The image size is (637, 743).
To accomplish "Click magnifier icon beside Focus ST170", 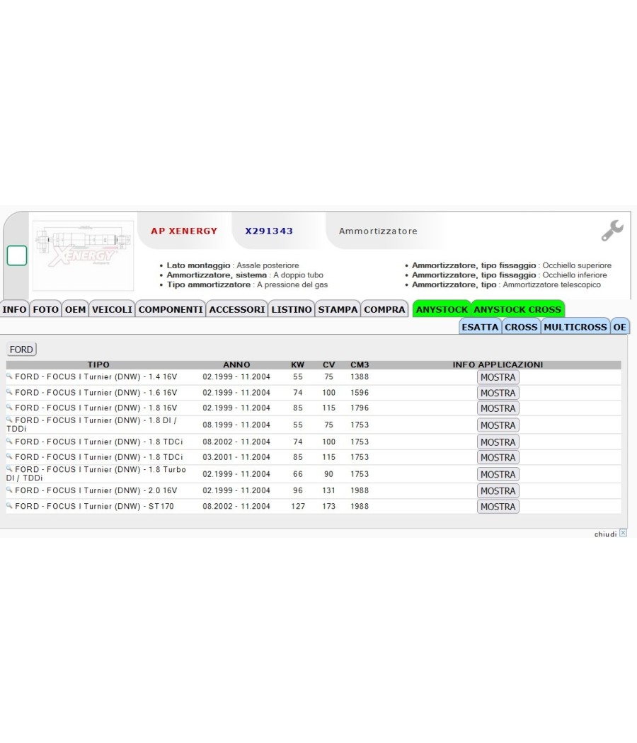I will (9, 506).
